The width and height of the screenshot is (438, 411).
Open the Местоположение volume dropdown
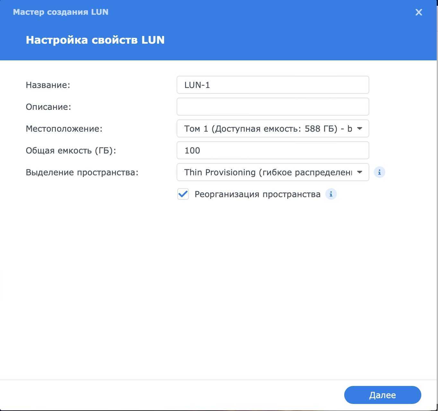click(x=268, y=129)
